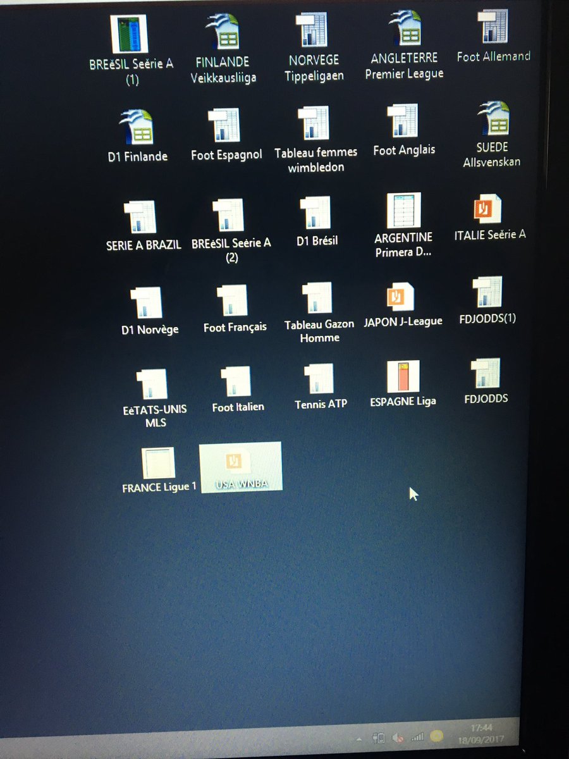Click the battery power tray icon
The width and height of the screenshot is (569, 759).
pos(379,737)
